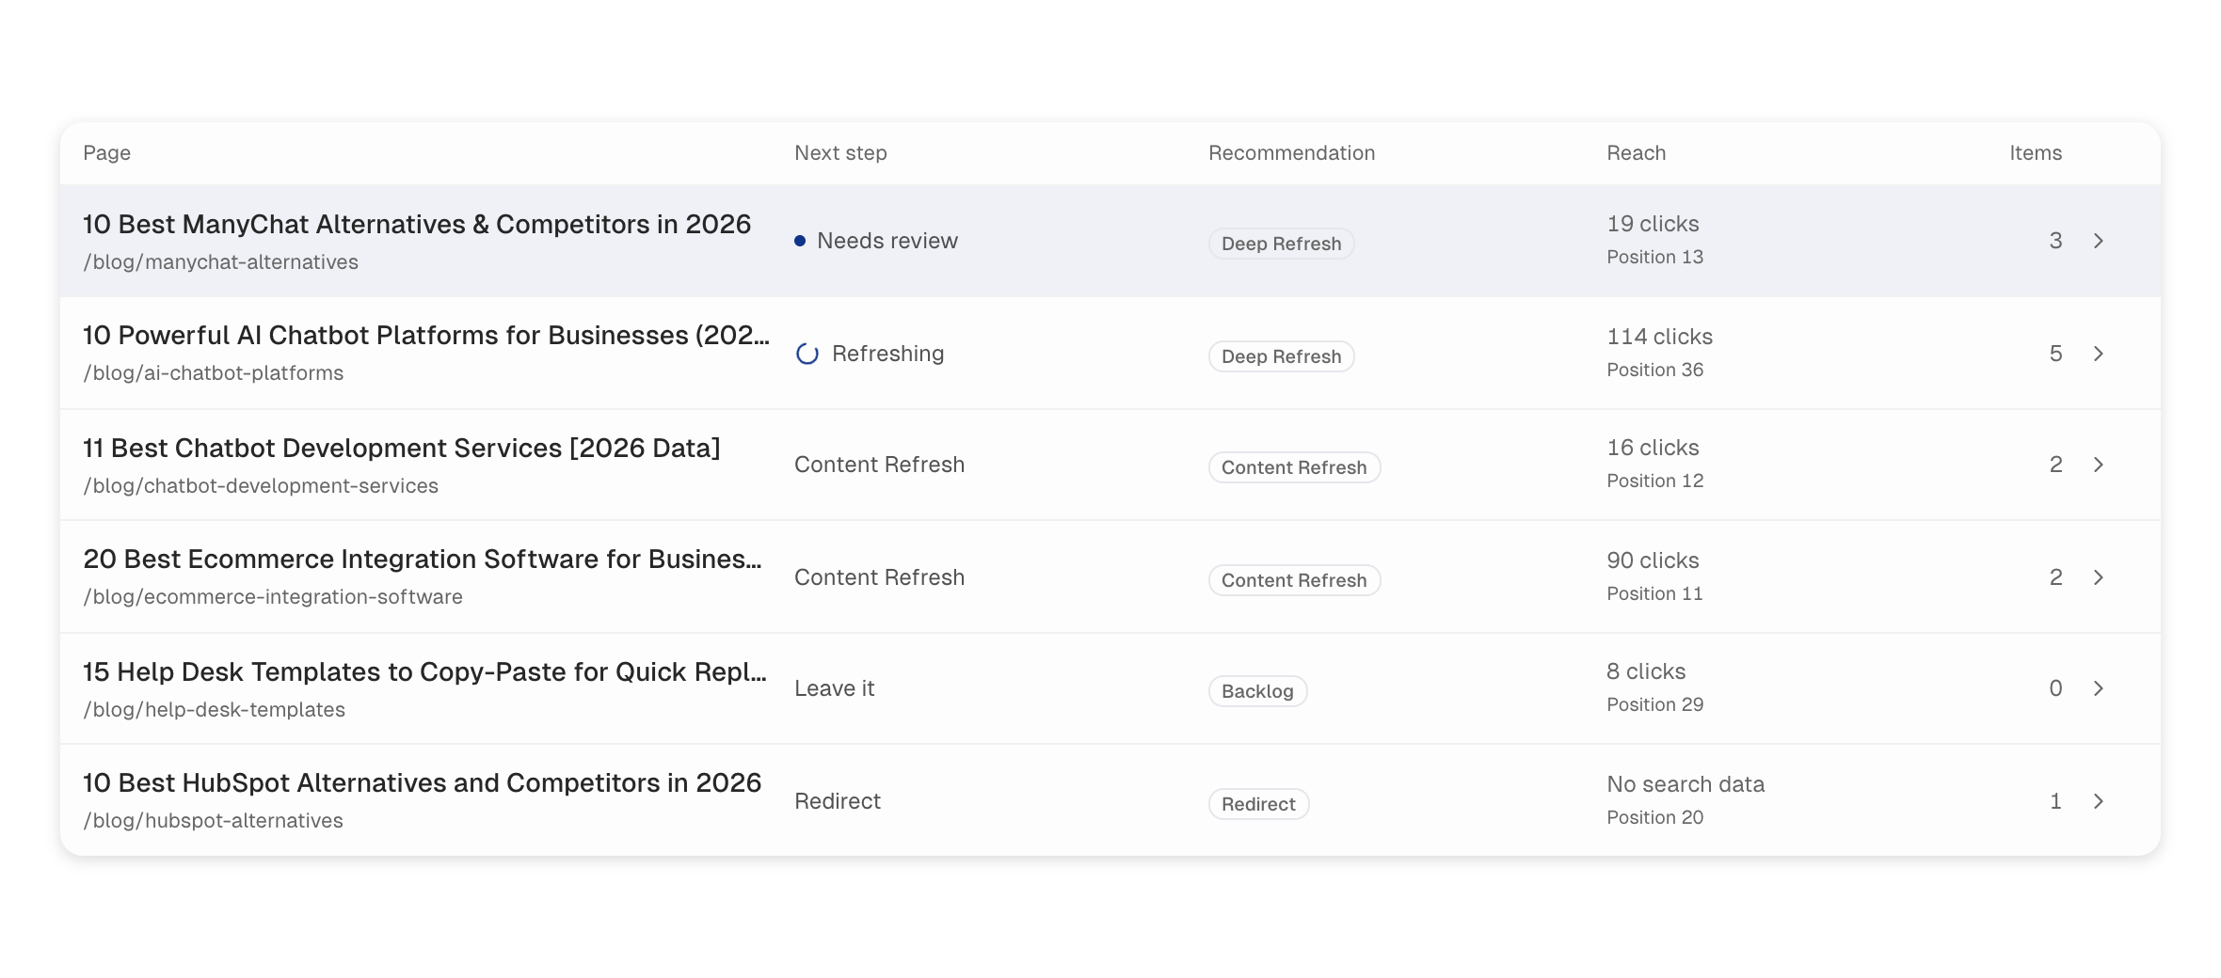Click '/blog/help-desk-templates' URL path
Screen dimensions: 2221x978
tap(215, 710)
